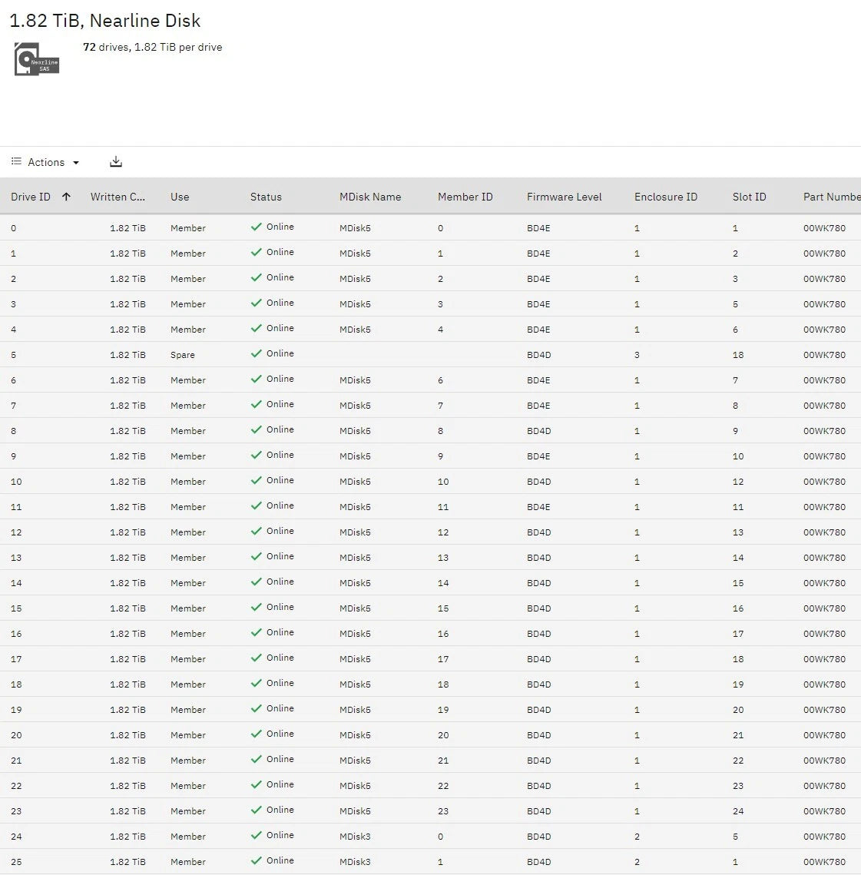Screen dimensions: 861x875
Task: Sort by Slot ID column header
Action: 749,197
